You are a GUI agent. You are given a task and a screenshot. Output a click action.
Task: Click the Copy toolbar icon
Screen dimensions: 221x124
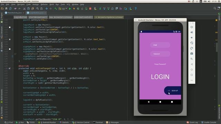[28, 9]
